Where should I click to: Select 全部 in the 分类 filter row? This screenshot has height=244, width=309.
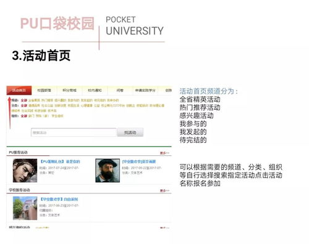[24, 105]
